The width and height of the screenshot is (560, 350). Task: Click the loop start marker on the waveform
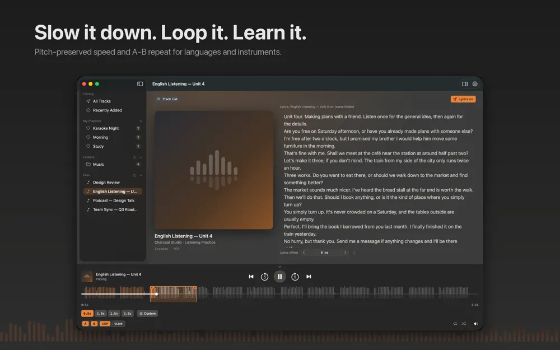click(151, 288)
